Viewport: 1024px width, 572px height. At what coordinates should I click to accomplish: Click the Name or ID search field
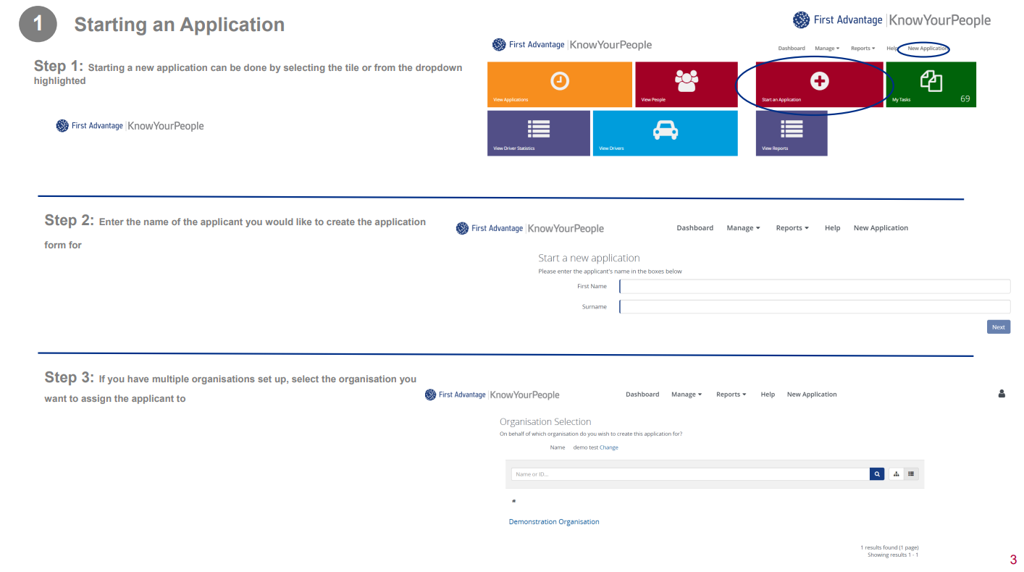pos(688,474)
